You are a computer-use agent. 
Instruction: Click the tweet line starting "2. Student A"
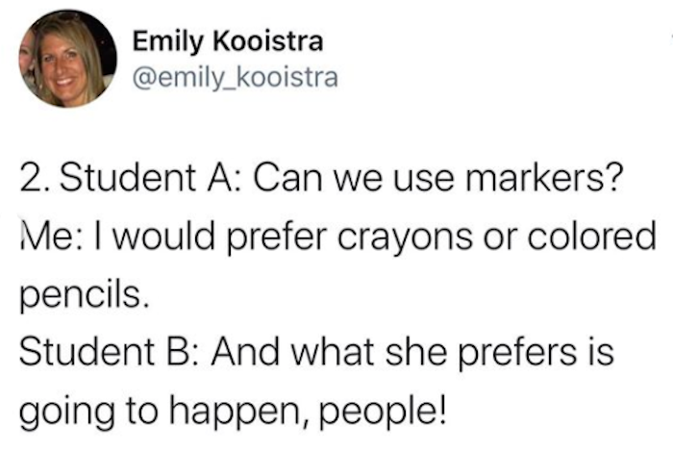point(320,178)
